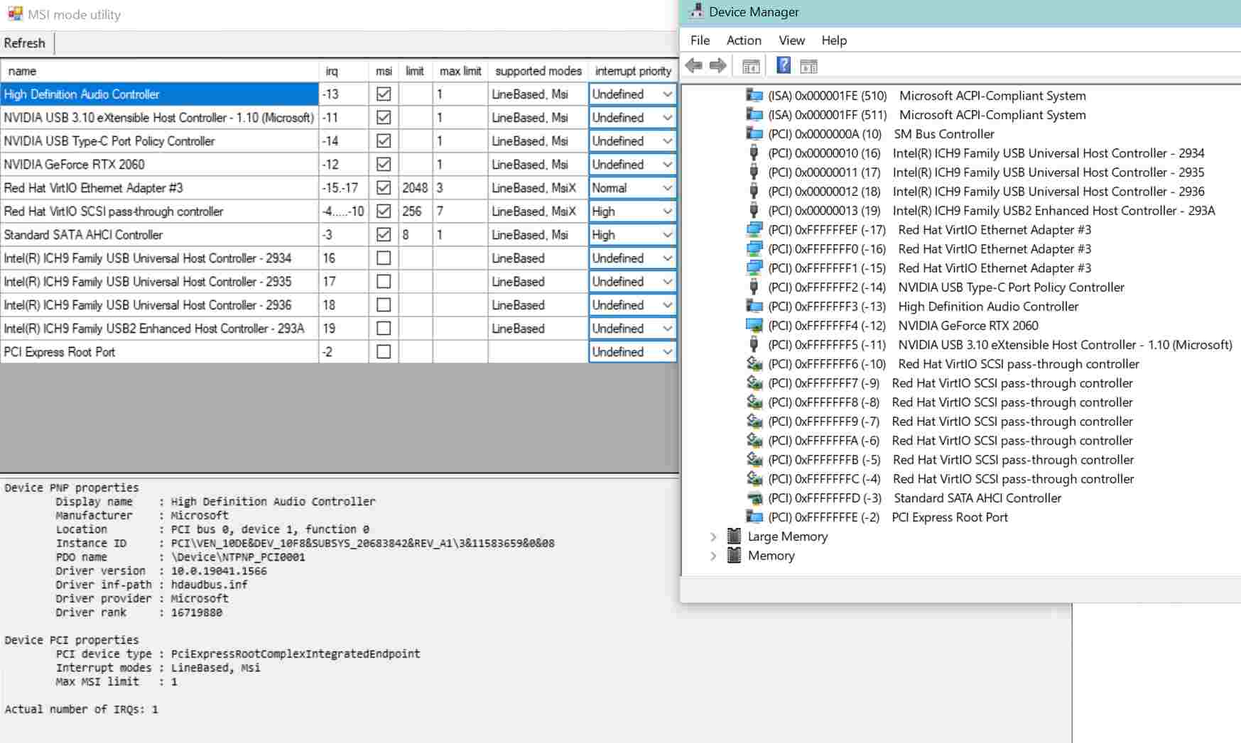Toggle msi checkbox for NVIDIA USB Type-C Port Policy Controller
Image resolution: width=1241 pixels, height=743 pixels.
[x=384, y=141]
